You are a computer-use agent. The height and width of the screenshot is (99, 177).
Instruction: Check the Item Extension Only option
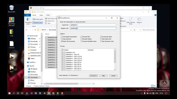click(101, 41)
